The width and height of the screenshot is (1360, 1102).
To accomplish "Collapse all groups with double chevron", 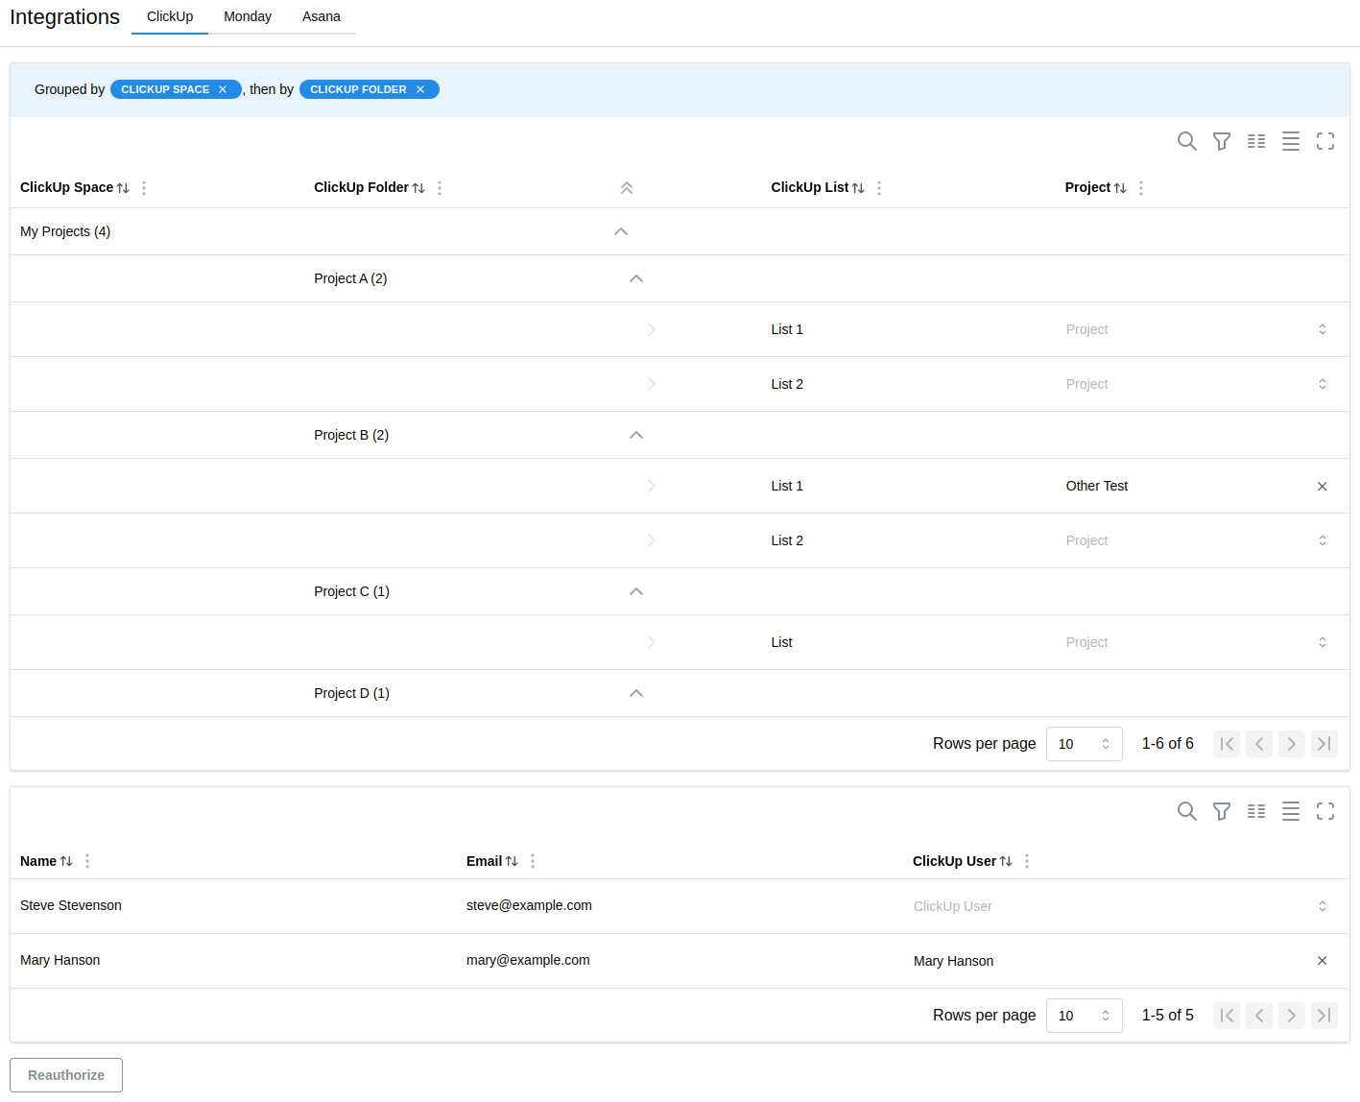I will (627, 188).
